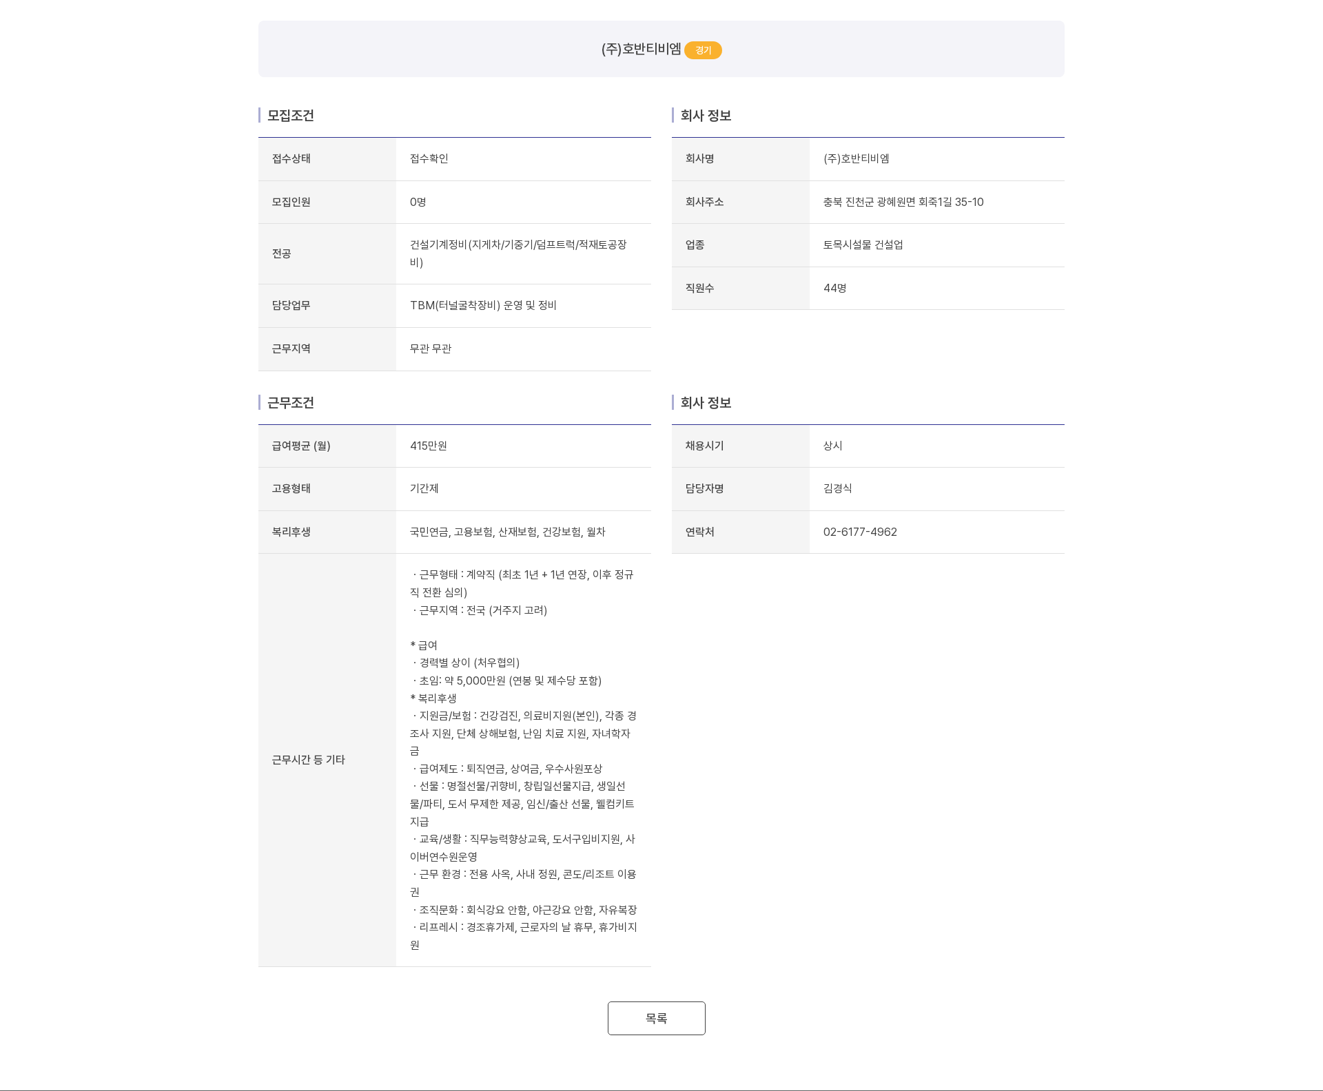Click the 채용시기 row label
The width and height of the screenshot is (1323, 1091).
point(705,446)
